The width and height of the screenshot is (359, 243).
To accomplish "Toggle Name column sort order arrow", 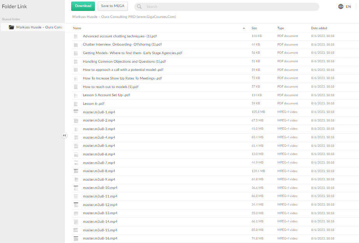I will coord(244,28).
